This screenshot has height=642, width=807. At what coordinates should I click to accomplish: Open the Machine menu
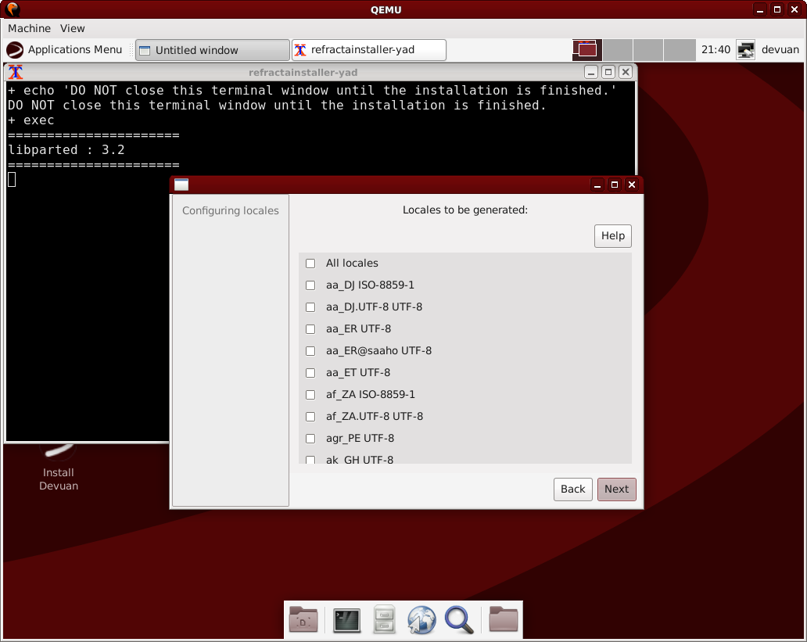[x=29, y=28]
